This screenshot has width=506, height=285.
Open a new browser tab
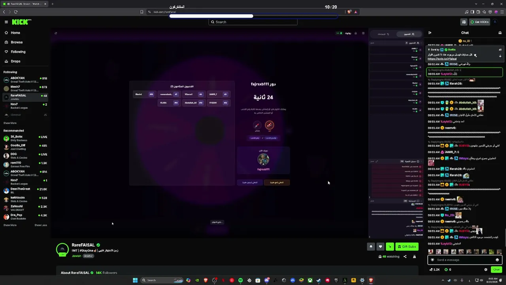pos(53,4)
